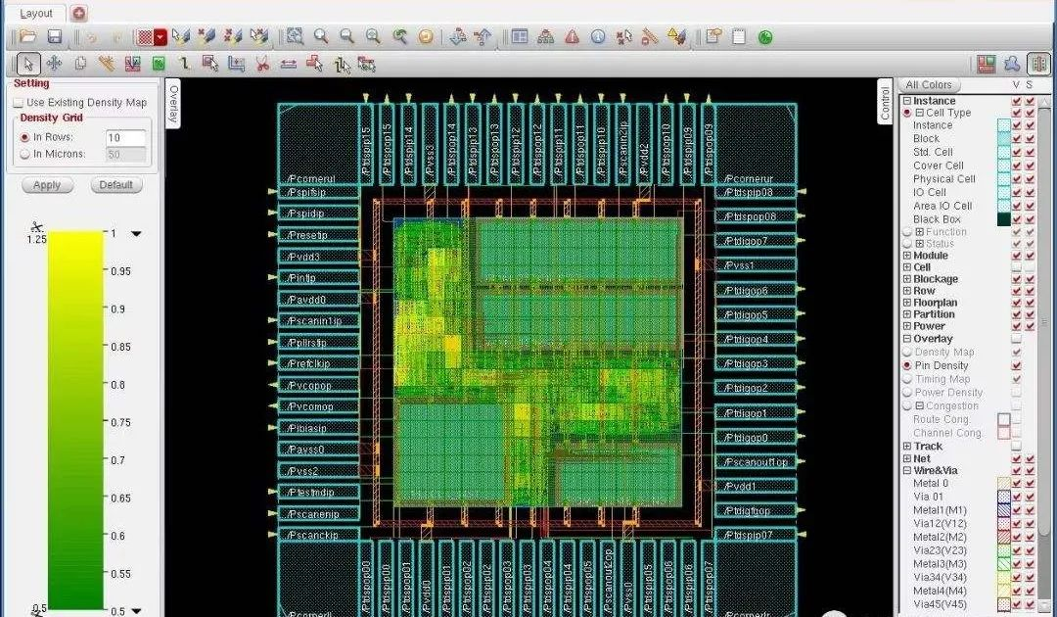Select the move cross-arrows tool
The height and width of the screenshot is (617, 1057).
(x=54, y=64)
